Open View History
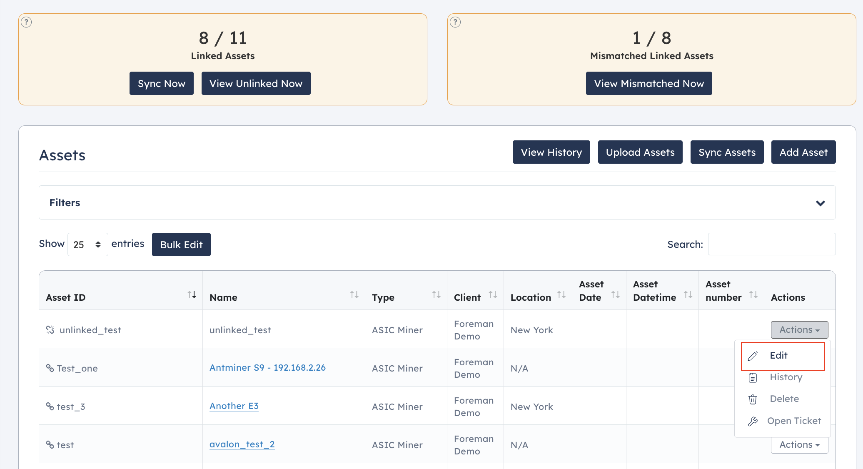 (551, 152)
